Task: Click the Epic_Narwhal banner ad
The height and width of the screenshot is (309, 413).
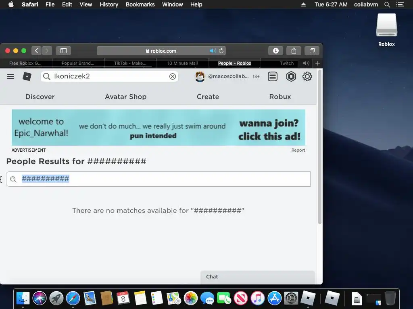Action: point(158,128)
